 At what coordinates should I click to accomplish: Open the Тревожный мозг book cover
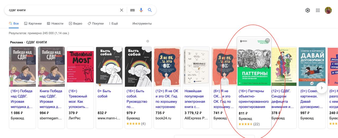(x=80, y=67)
